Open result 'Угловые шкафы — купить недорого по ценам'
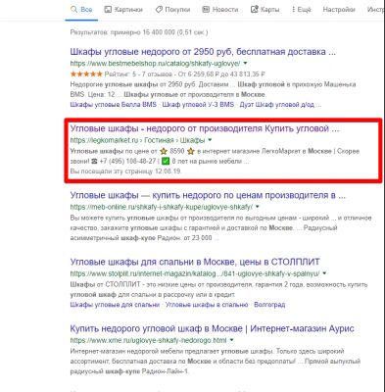The image size is (385, 392). [208, 195]
